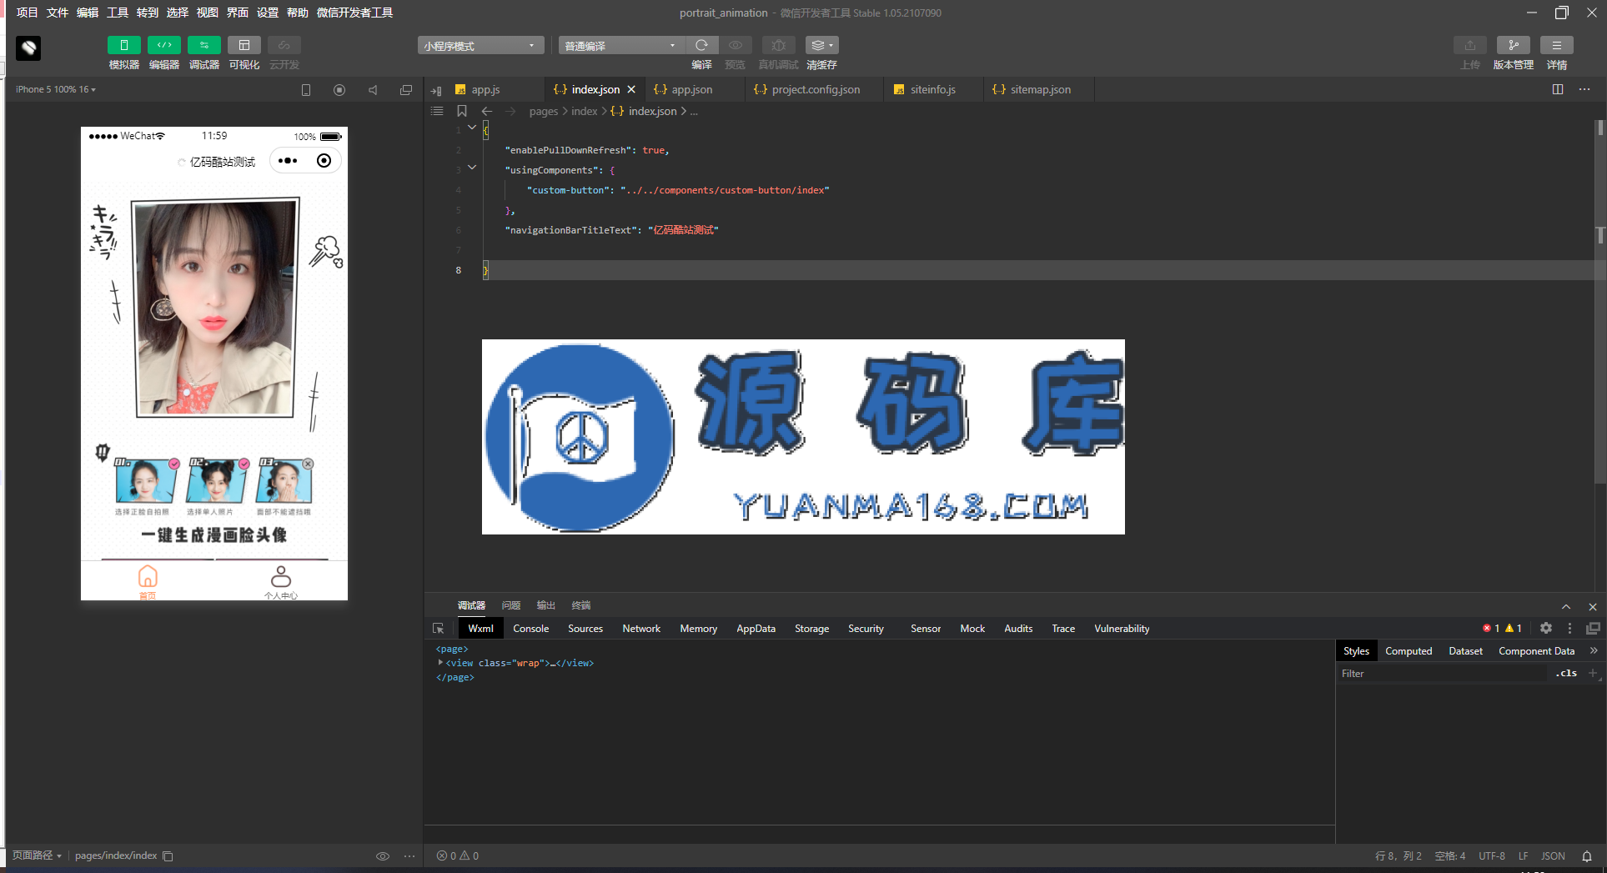This screenshot has width=1607, height=873.
Task: Split the editor view icon
Action: [x=1558, y=89]
